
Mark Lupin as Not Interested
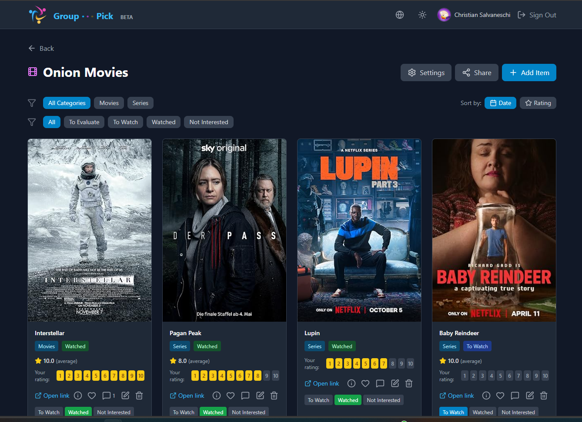tap(383, 400)
